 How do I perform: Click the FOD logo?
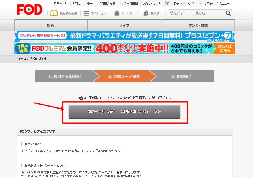coord(30,10)
